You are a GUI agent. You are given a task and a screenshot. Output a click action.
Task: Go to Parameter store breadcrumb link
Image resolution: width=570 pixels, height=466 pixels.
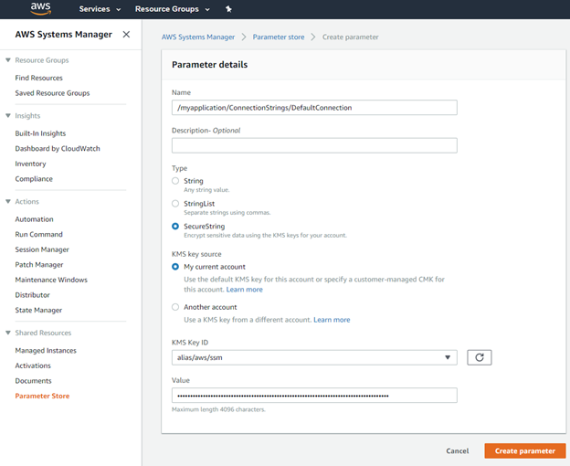(279, 37)
